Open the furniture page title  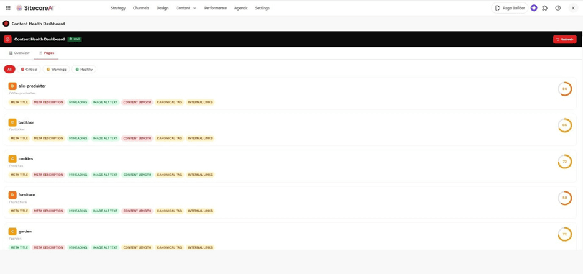[x=26, y=195]
